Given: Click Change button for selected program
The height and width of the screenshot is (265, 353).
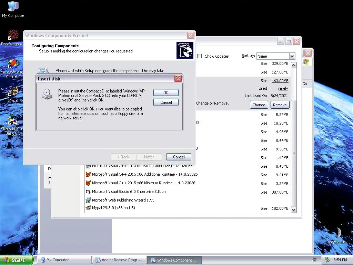Looking at the screenshot, I should pyautogui.click(x=259, y=105).
